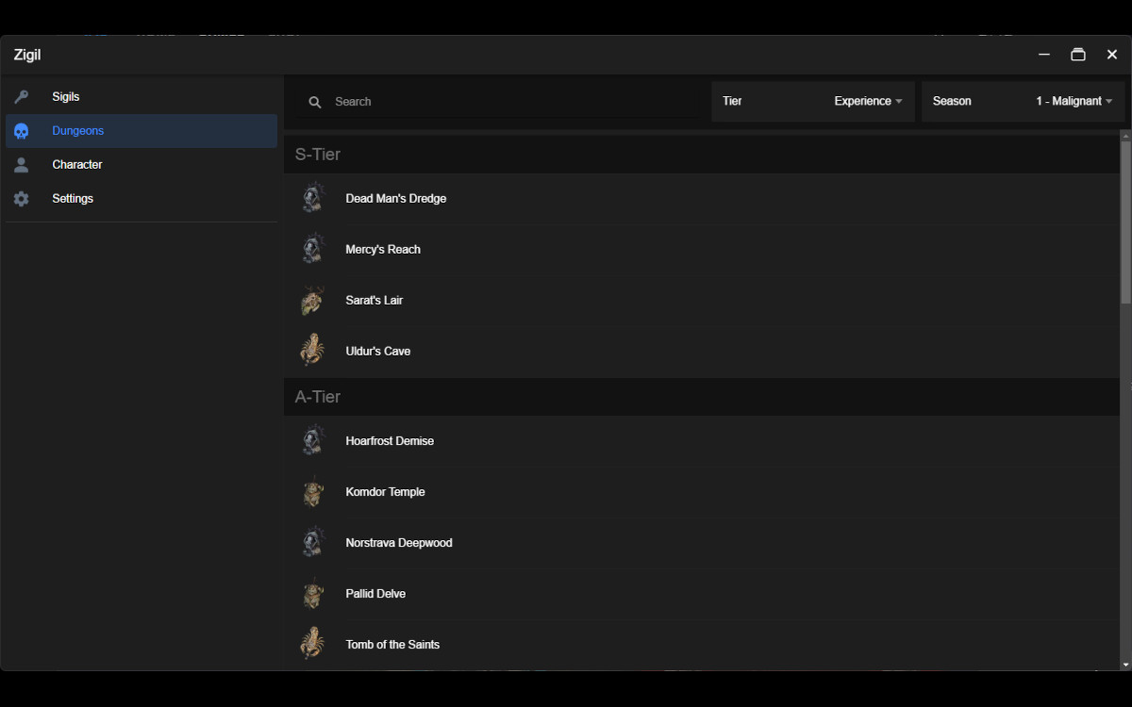Viewport: 1132px width, 707px height.
Task: Click the Dungeons skull icon
Action: [22, 131]
